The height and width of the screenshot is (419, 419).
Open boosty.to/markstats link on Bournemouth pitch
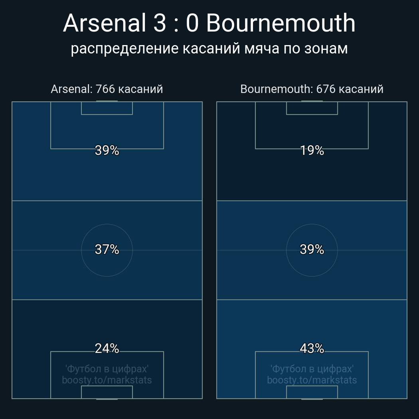point(312,380)
